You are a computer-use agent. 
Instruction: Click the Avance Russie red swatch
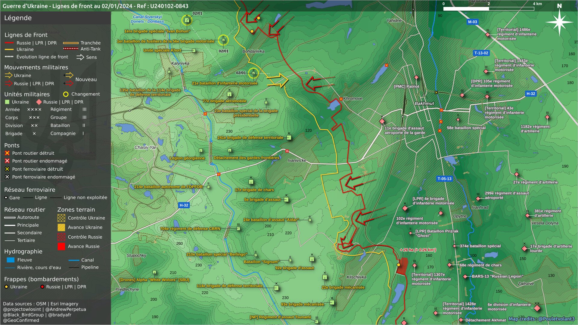61,246
